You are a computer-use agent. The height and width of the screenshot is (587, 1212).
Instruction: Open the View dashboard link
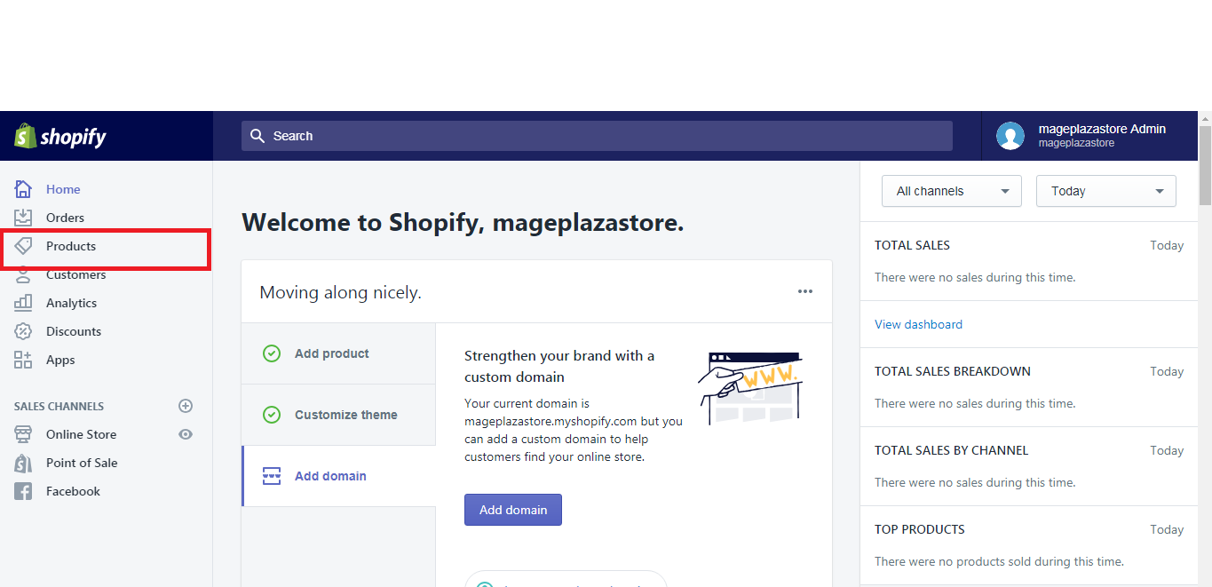pyautogui.click(x=918, y=324)
